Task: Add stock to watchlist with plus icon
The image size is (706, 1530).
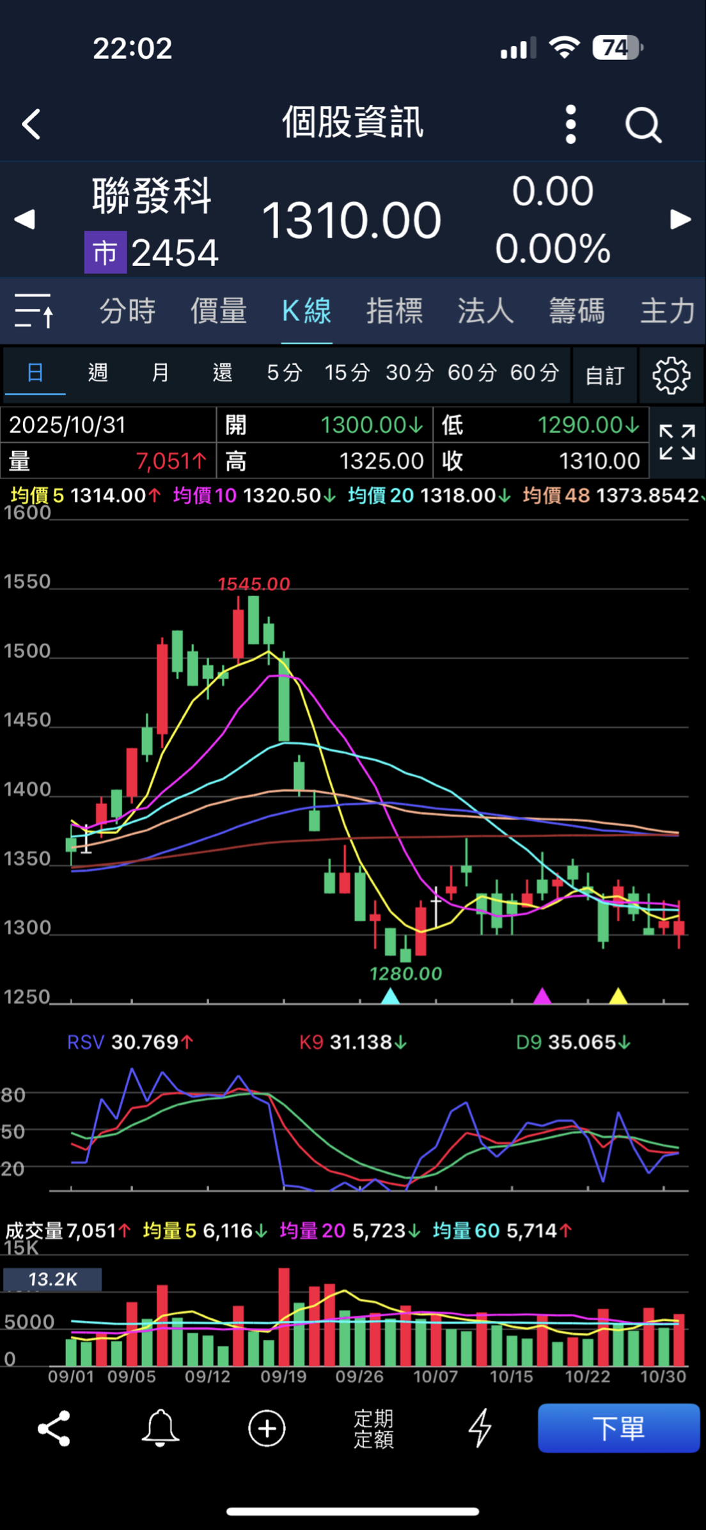Action: coord(267,1428)
